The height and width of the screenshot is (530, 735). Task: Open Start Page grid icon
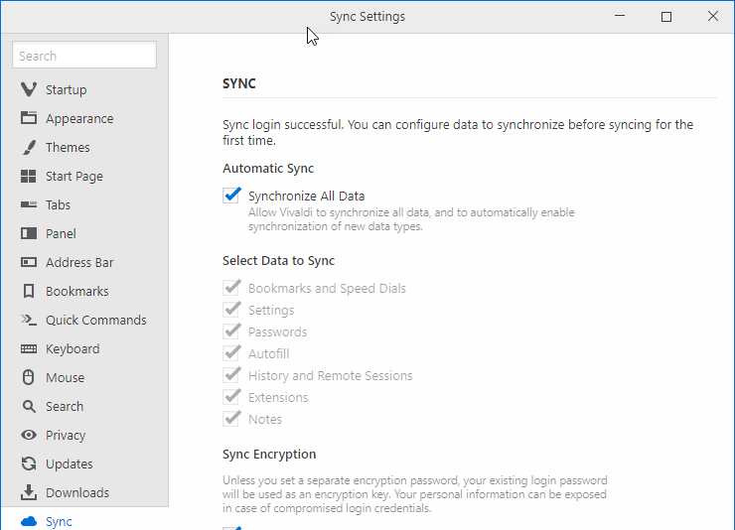pos(29,177)
